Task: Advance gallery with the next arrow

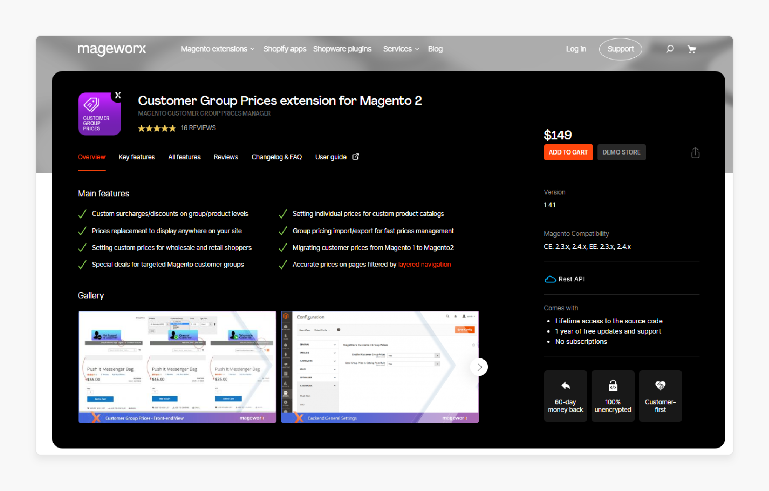Action: click(479, 367)
